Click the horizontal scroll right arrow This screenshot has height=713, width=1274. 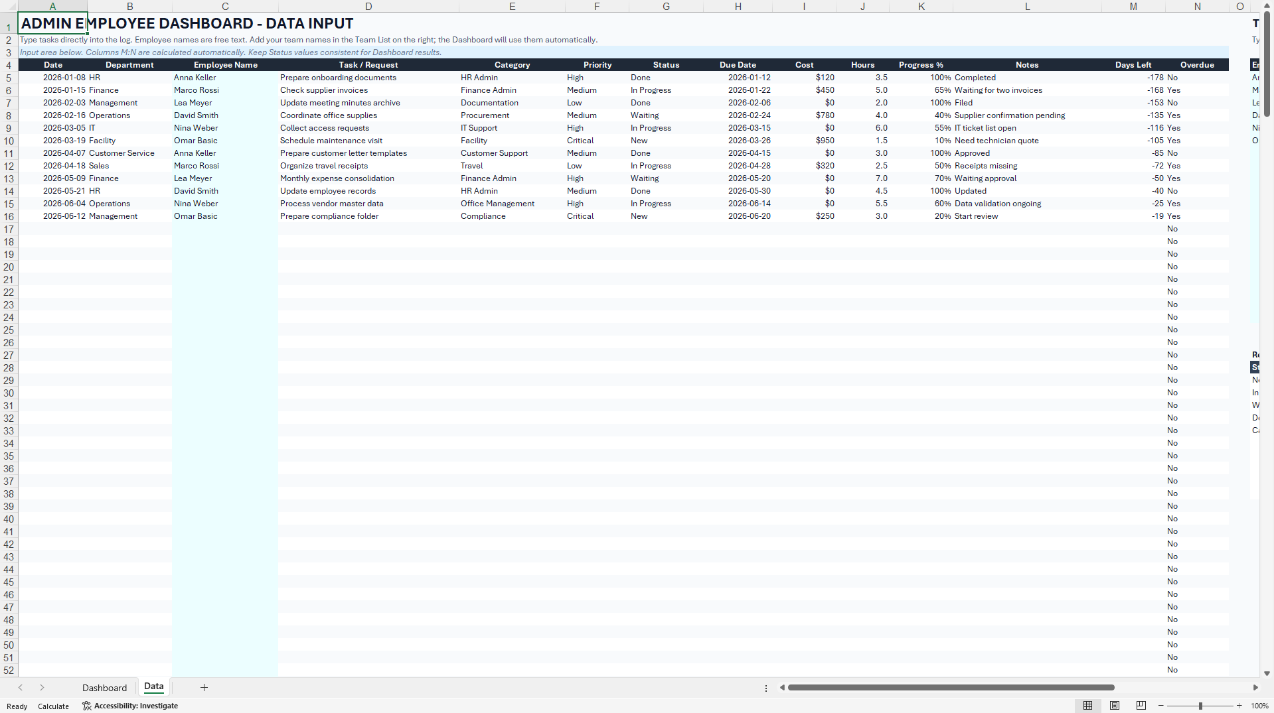pos(1255,688)
